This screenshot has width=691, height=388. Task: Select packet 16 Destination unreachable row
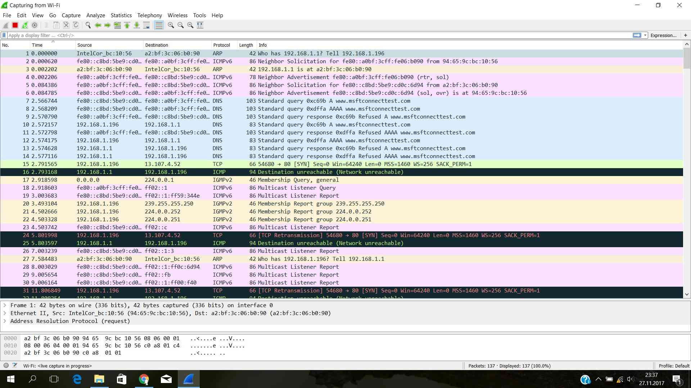341,172
